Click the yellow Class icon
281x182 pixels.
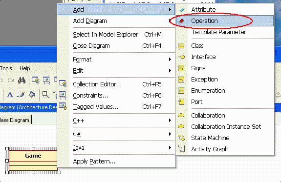point(181,46)
